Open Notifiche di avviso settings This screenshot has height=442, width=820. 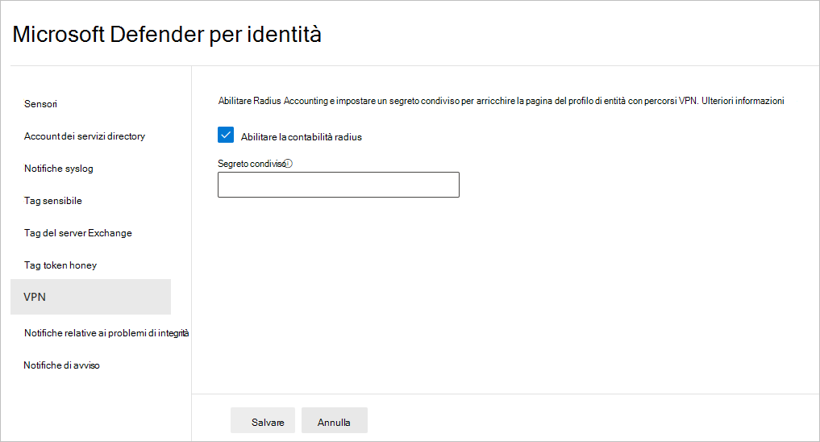61,365
